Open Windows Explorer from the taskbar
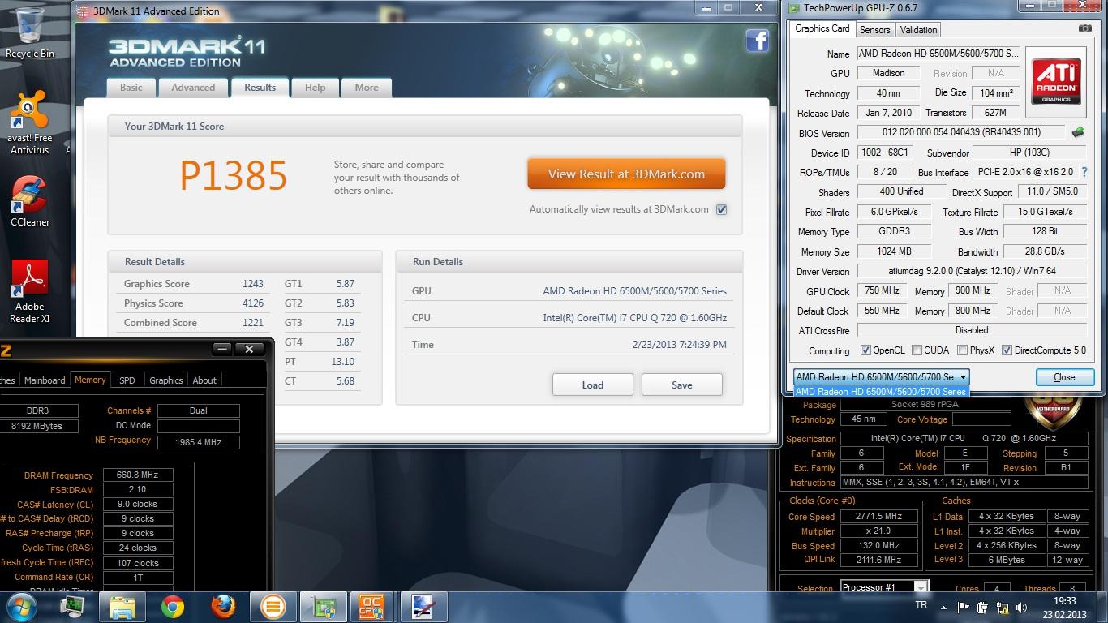Viewport: 1108px width, 623px height. [122, 607]
